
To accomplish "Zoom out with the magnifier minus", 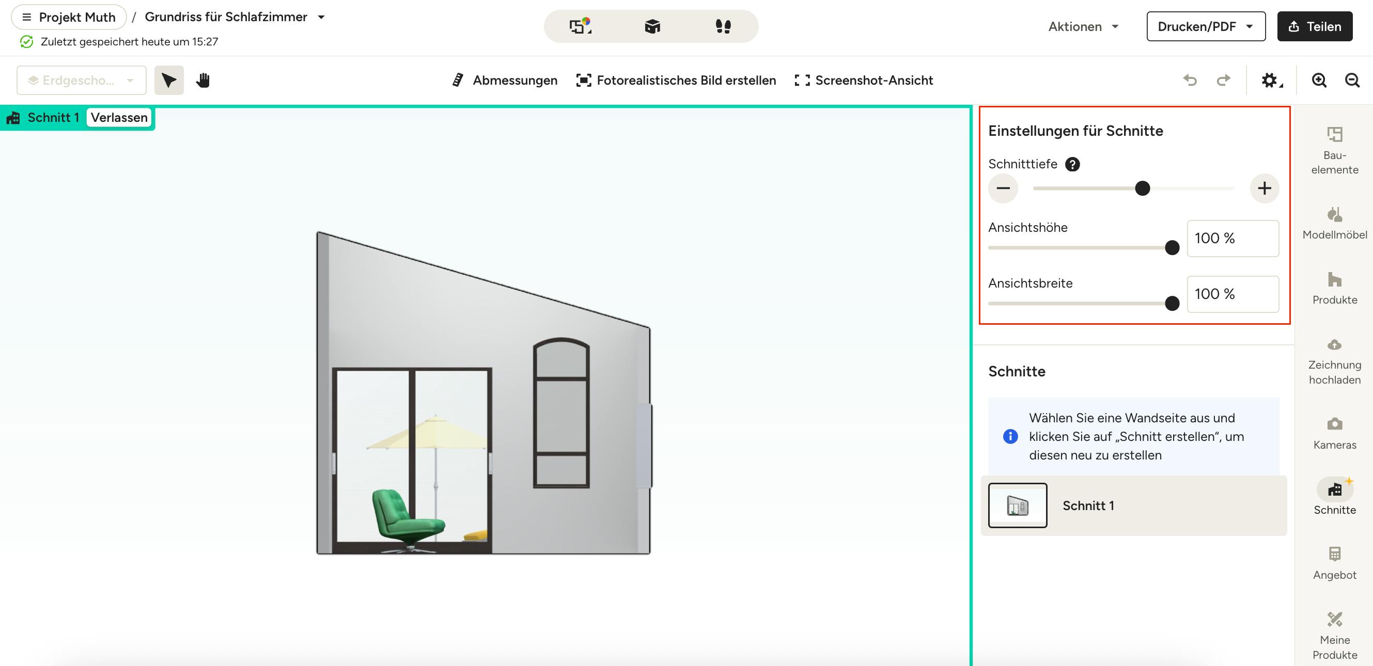I will click(x=1352, y=81).
